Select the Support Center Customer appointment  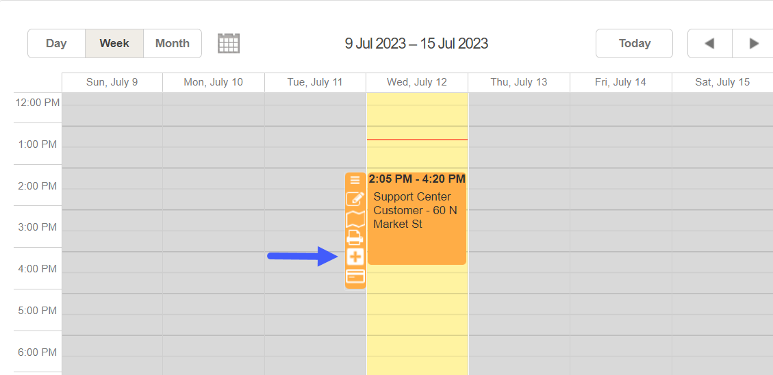pyautogui.click(x=416, y=218)
